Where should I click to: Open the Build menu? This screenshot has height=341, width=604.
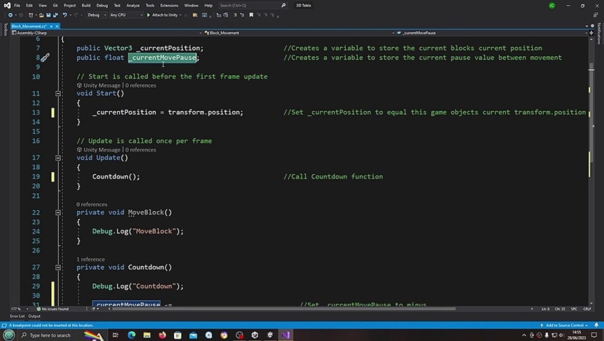pyautogui.click(x=86, y=5)
